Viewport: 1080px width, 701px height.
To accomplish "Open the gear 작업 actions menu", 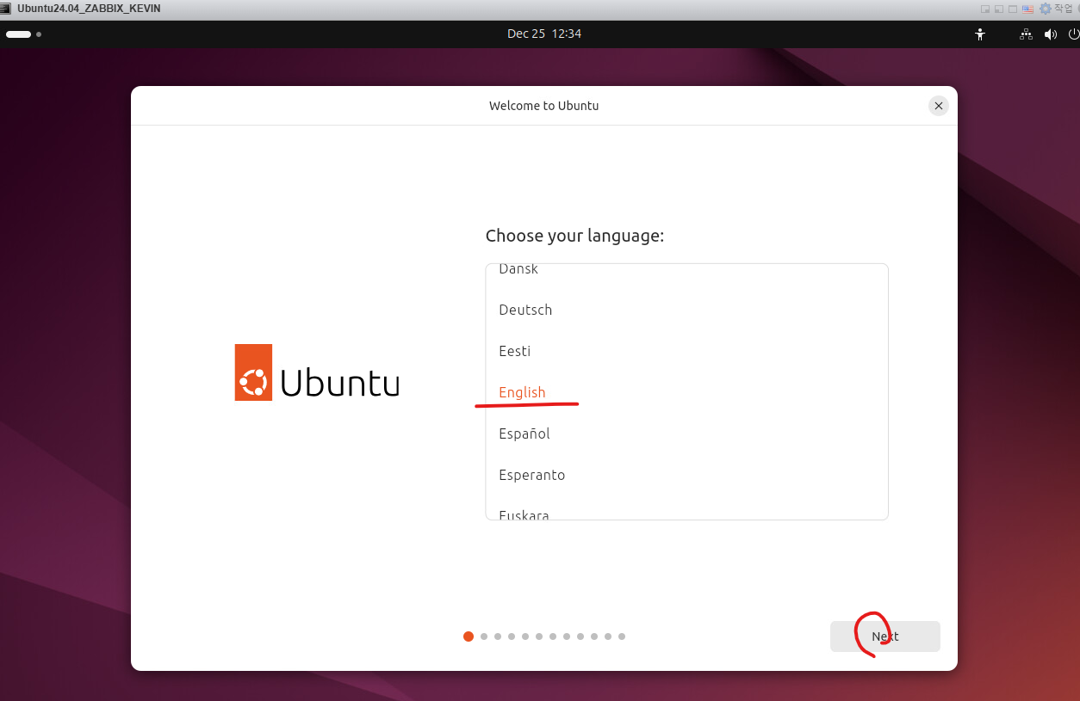I will click(1057, 9).
